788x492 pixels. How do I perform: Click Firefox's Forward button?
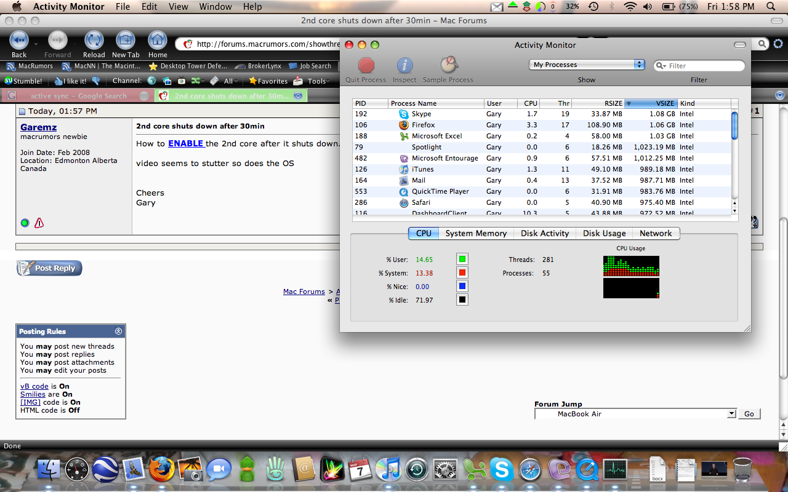(58, 41)
